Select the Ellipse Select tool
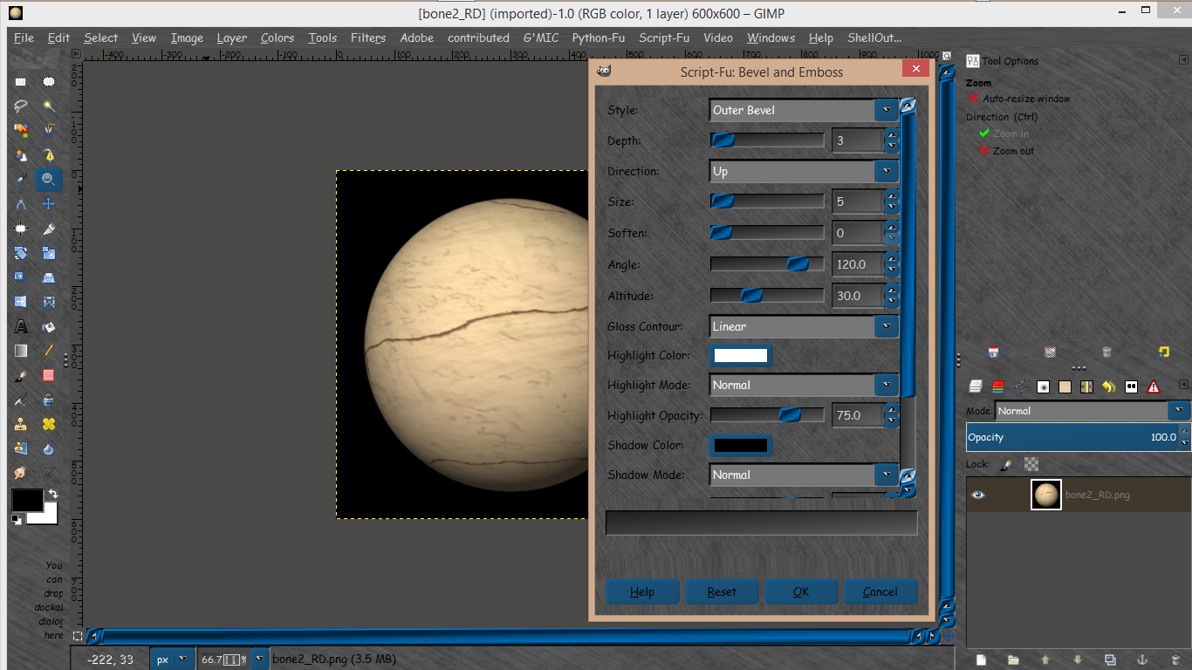 point(49,82)
